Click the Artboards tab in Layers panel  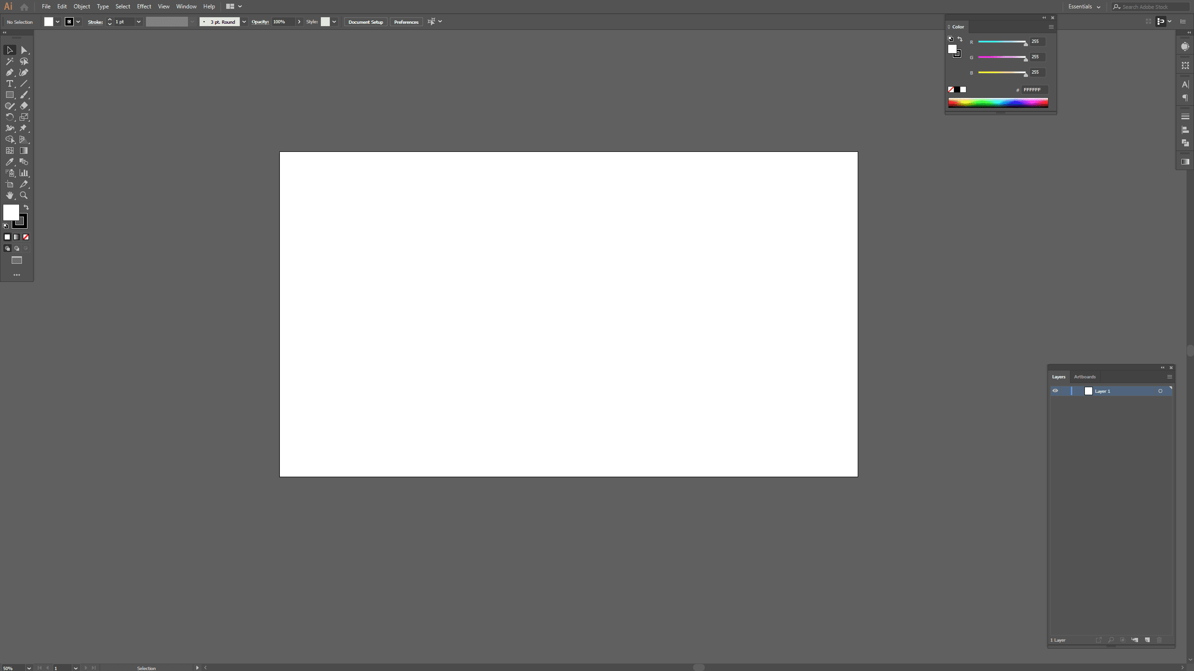(1084, 376)
